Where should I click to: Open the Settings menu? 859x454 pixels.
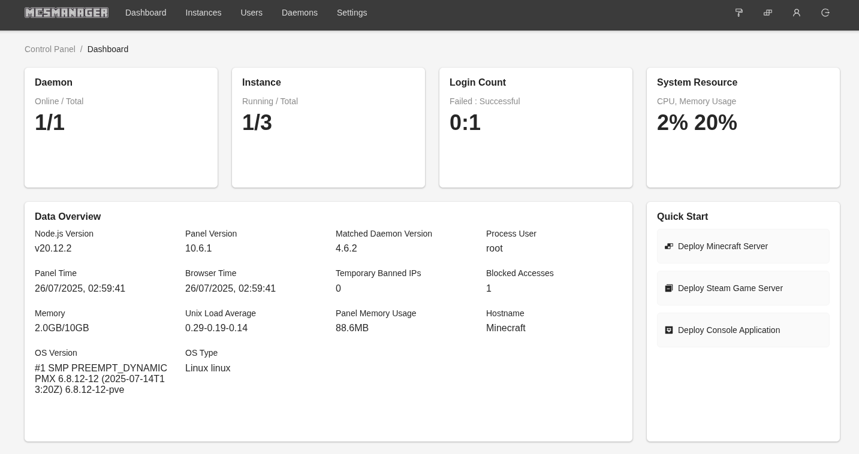(x=352, y=13)
